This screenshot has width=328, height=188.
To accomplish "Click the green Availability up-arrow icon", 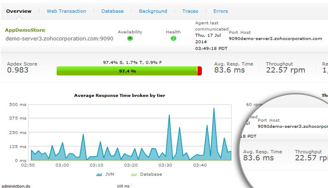I will tap(130, 38).
